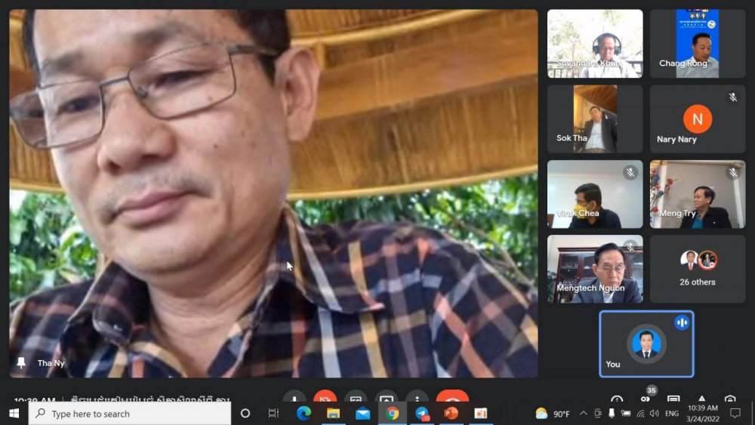Expand the system tray hidden icons chevron

point(583,413)
